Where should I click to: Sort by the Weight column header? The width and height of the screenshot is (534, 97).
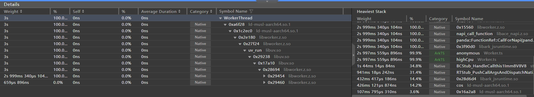click(x=13, y=11)
